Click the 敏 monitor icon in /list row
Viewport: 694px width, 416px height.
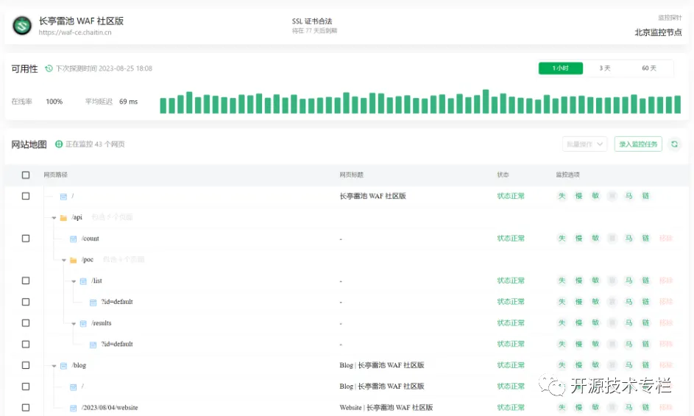coord(595,281)
